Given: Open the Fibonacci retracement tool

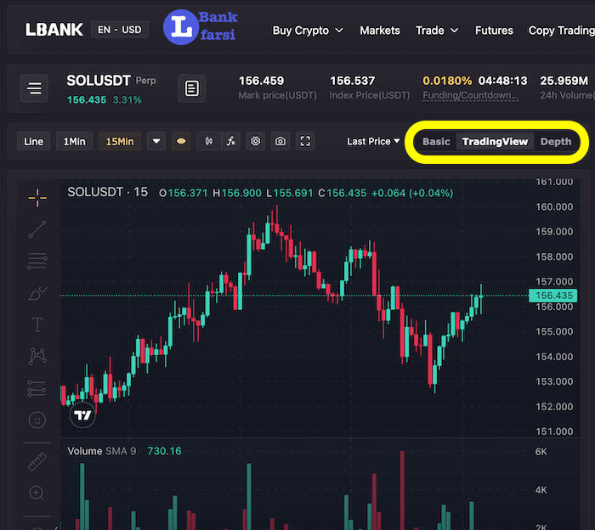Looking at the screenshot, I should click(37, 262).
